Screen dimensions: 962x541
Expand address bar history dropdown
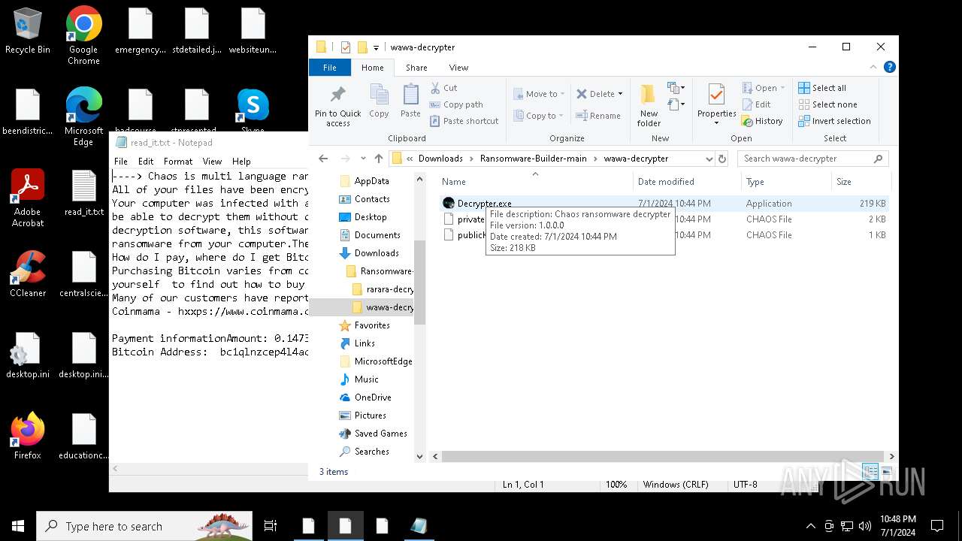pyautogui.click(x=709, y=159)
